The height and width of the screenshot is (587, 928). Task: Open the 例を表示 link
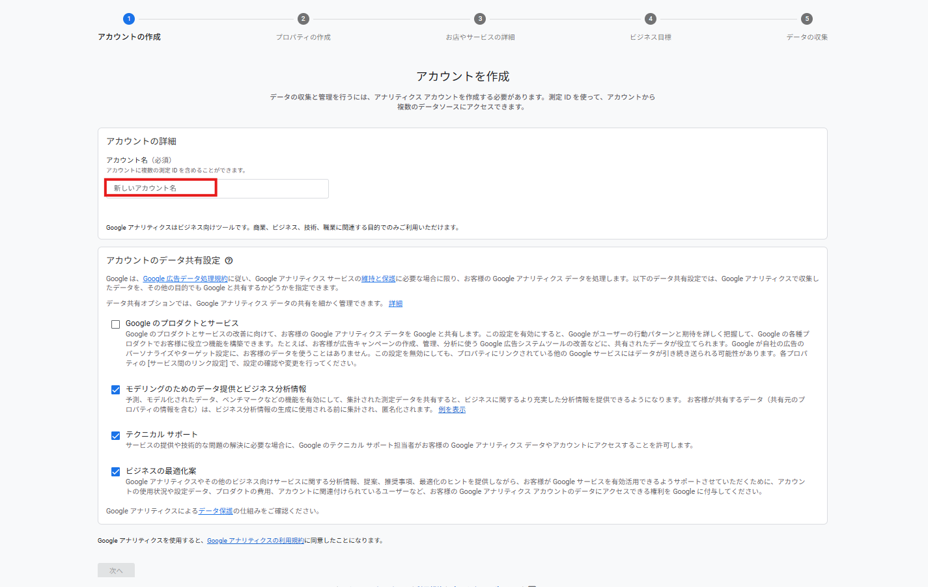452,410
